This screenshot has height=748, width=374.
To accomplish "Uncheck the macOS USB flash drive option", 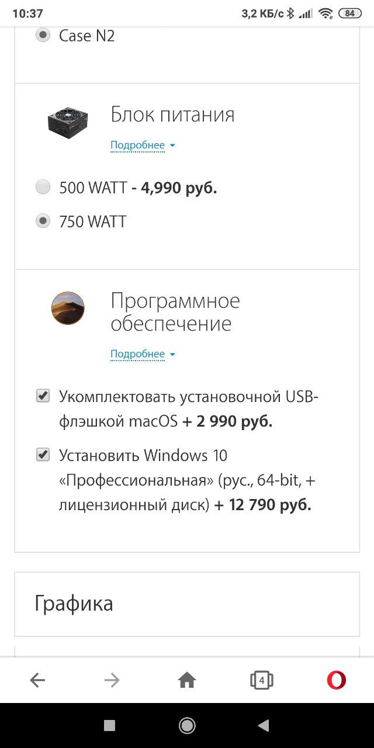I will (43, 397).
